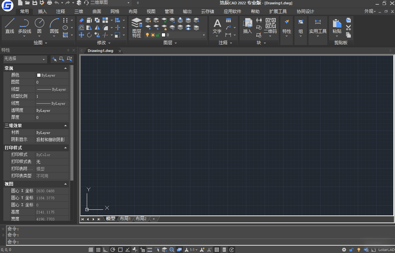Screen dimensions: 395x253
Task: Click the properties panel vertical scrollbar
Action: (72, 122)
